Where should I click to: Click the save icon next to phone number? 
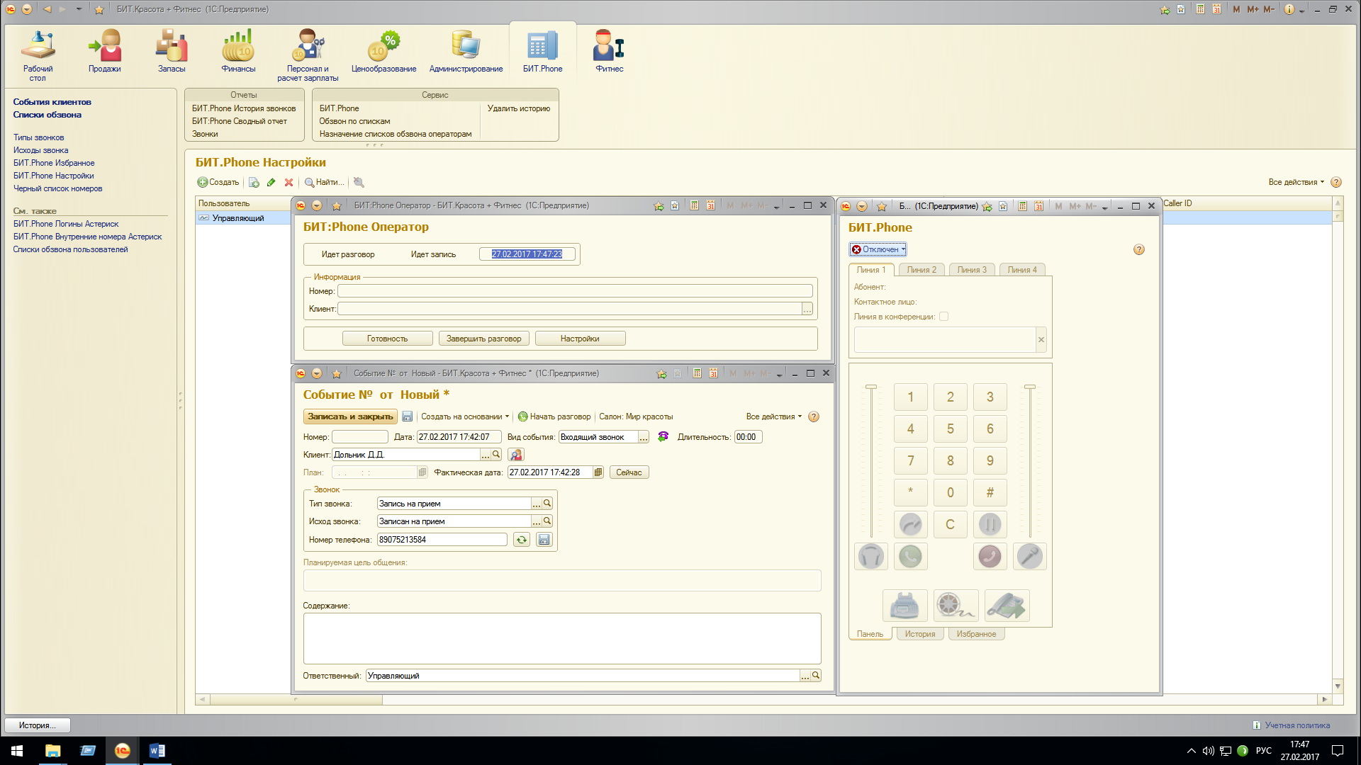(x=544, y=540)
